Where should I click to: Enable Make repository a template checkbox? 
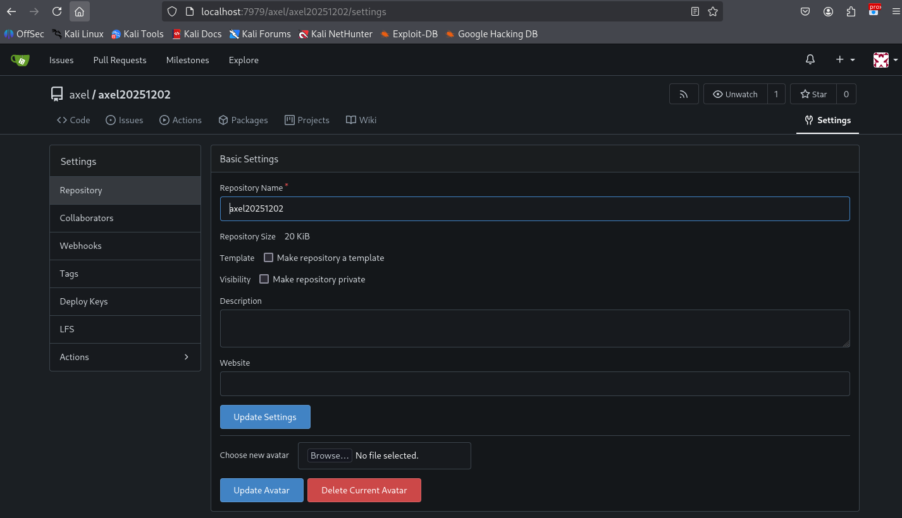[x=269, y=258]
